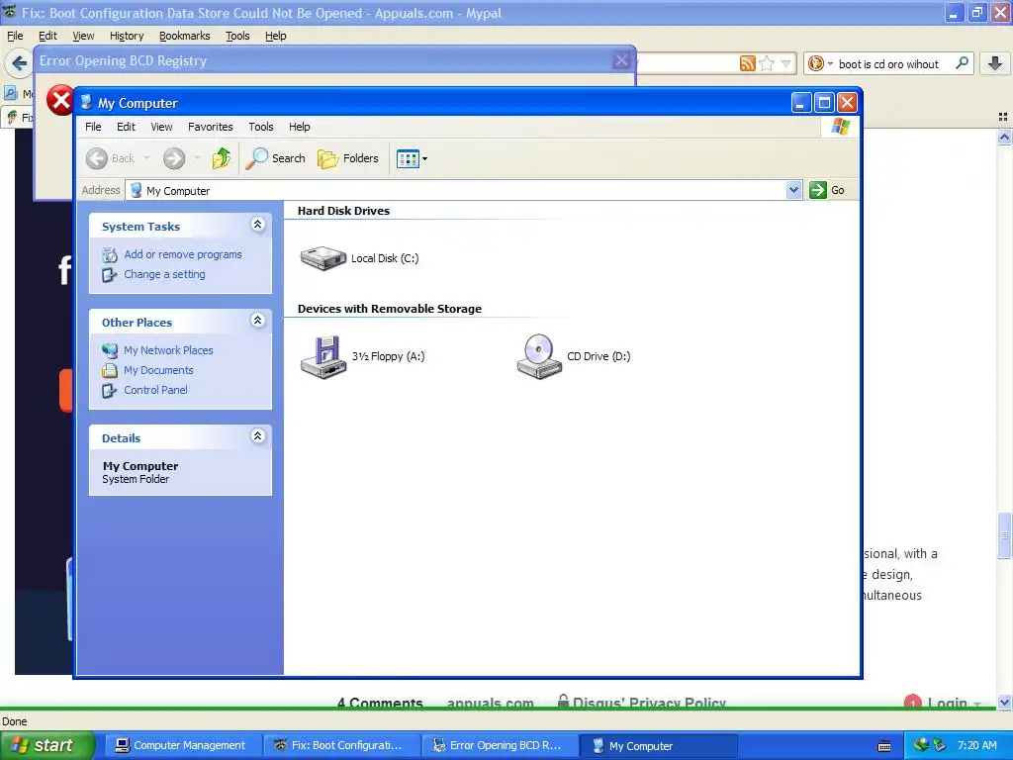The height and width of the screenshot is (760, 1013).
Task: Collapse the Other Places panel
Action: pos(257,321)
